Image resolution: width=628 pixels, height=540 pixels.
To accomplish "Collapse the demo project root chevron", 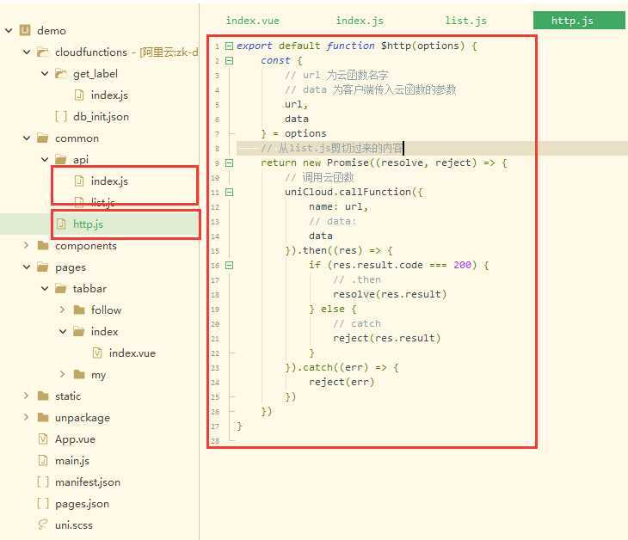I will coord(9,30).
